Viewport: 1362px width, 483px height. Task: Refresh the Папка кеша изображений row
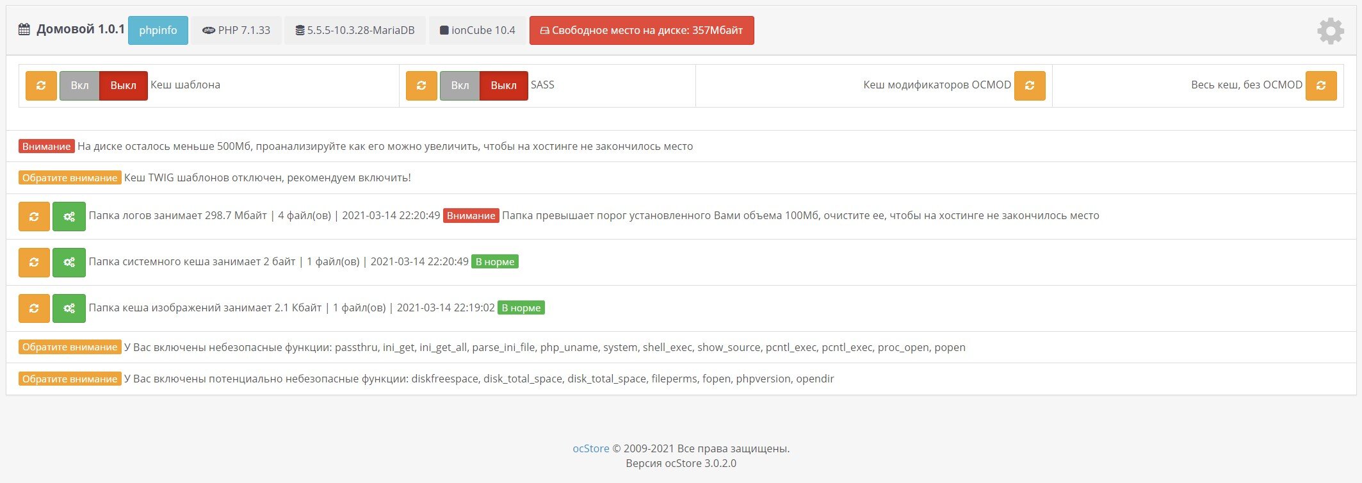click(x=34, y=309)
